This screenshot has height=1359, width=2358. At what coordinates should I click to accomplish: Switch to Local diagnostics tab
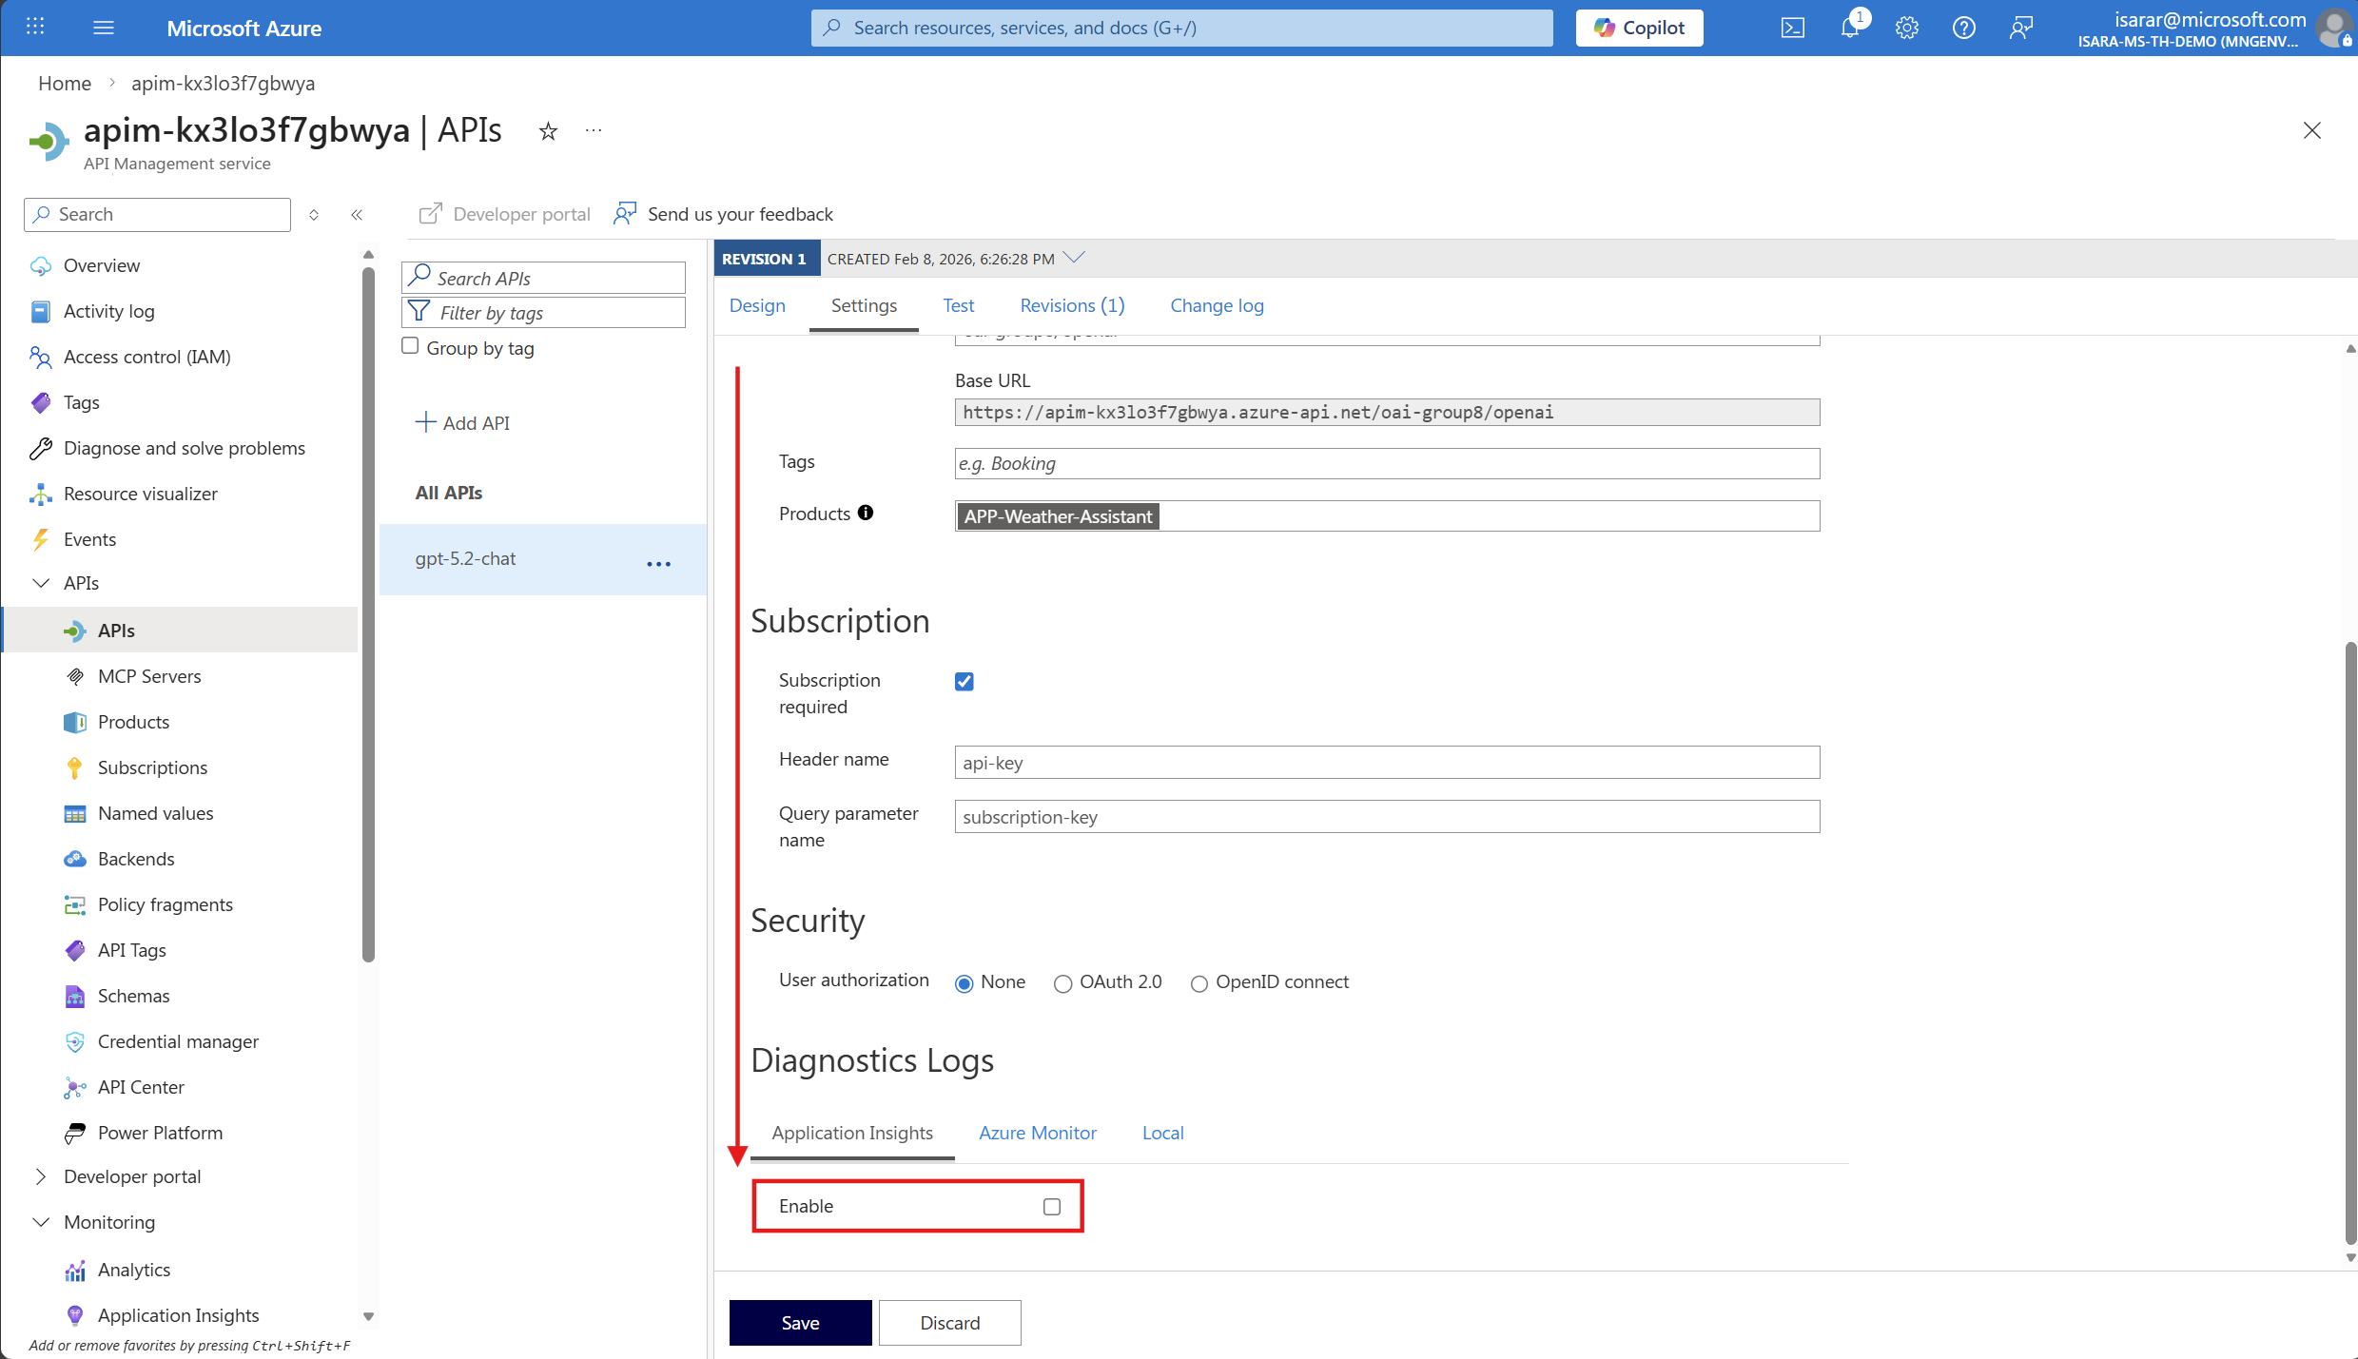tap(1162, 1133)
